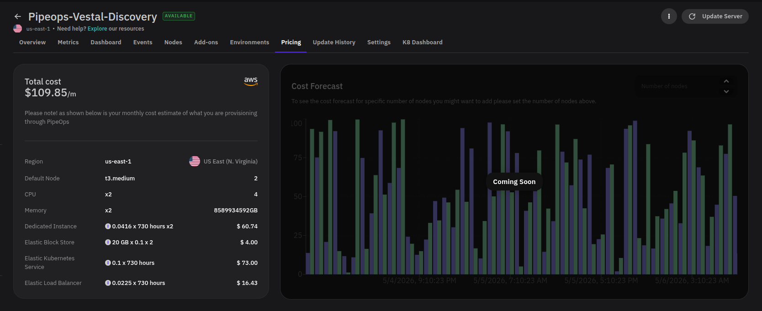The width and height of the screenshot is (762, 311).
Task: Click the us-east-1 region value in table
Action: click(118, 161)
